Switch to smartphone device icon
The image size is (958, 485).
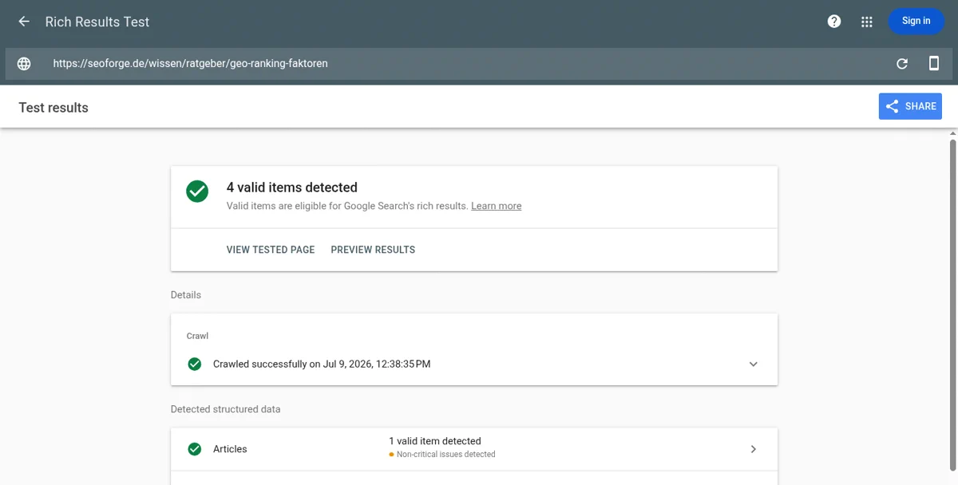[x=934, y=64]
